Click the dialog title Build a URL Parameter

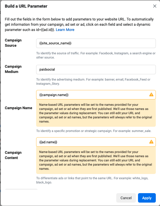pyautogui.click(x=26, y=6)
